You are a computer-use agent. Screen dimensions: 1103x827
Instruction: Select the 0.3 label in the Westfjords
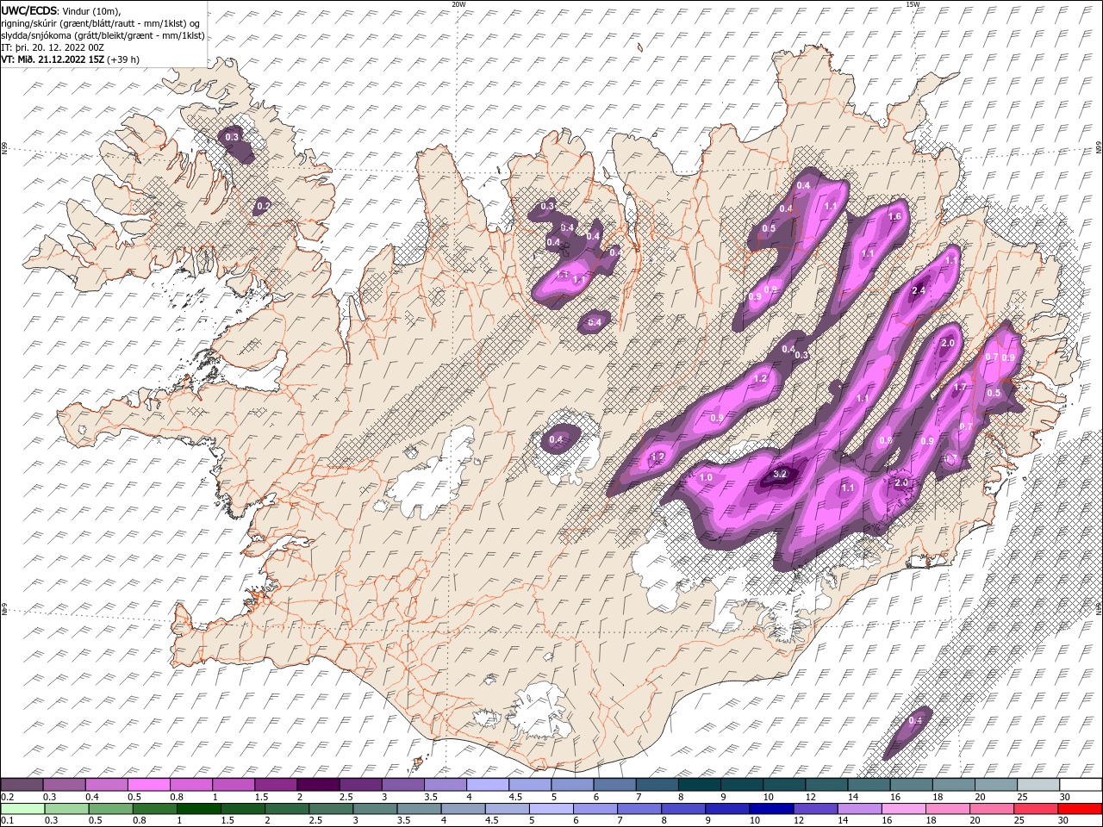[x=232, y=138]
